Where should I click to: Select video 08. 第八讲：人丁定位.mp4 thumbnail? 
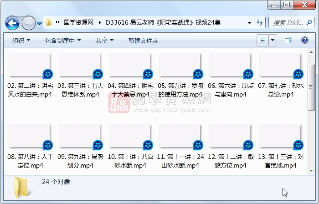tap(30, 137)
